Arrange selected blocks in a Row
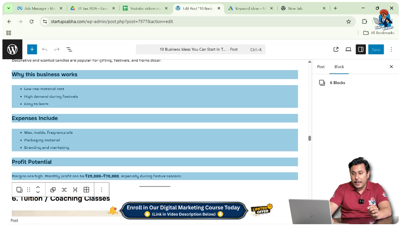The width and height of the screenshot is (400, 225). (x=64, y=190)
